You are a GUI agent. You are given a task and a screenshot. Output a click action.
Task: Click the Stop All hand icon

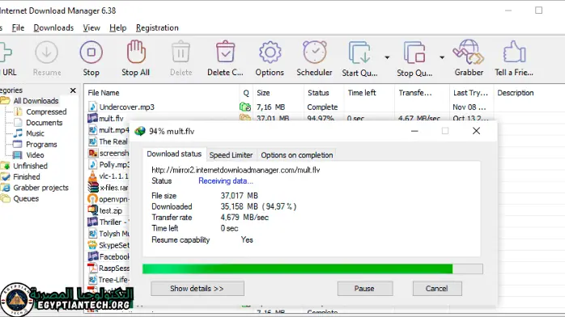point(136,52)
